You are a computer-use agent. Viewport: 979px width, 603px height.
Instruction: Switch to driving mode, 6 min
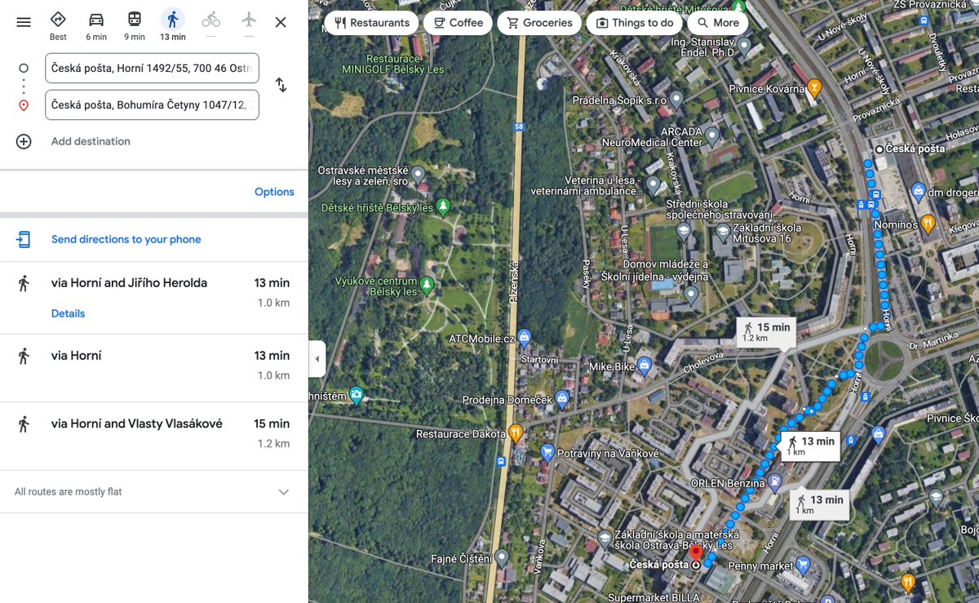96,25
